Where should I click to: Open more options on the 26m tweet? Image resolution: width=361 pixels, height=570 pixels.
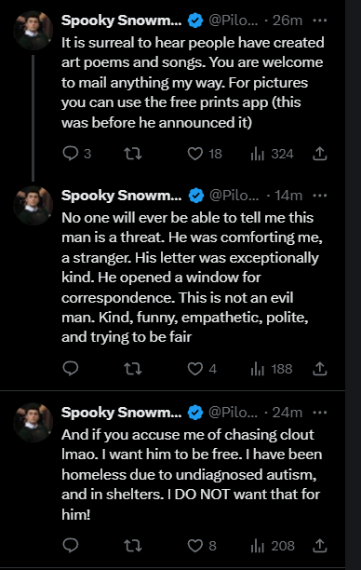320,20
